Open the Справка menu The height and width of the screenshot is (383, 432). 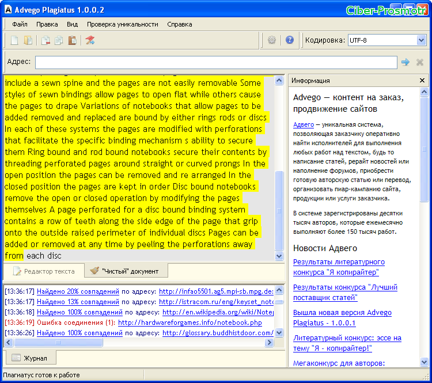pyautogui.click(x=180, y=24)
